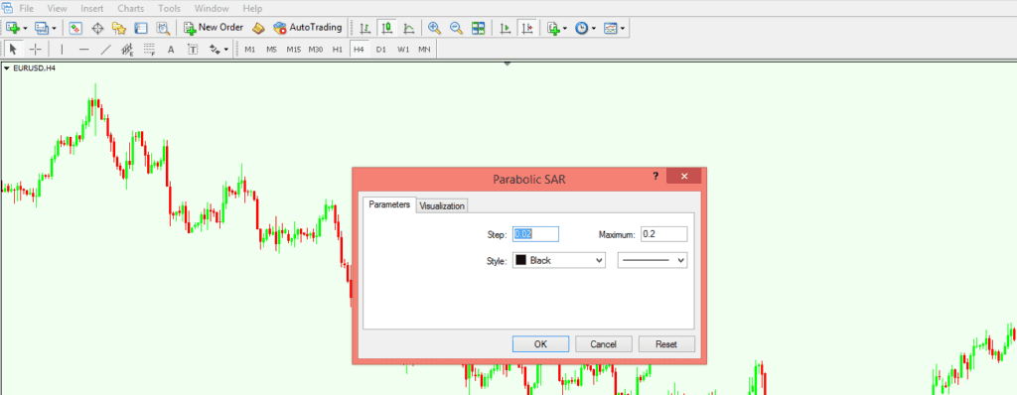Toggle the chart auto scroll icon
Viewport: 1017px width, 395px height.
506,28
